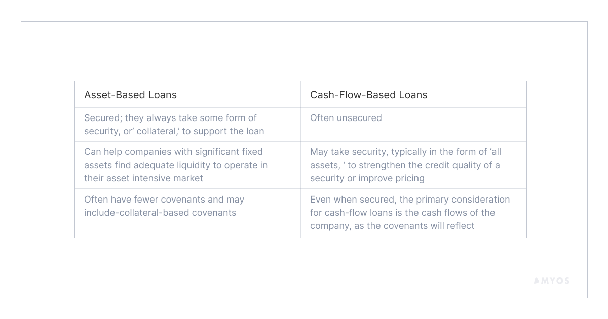Click the cell starting "Often have fewer covenants"
Image resolution: width=608 pixels, height=319 pixels.
coord(164,206)
